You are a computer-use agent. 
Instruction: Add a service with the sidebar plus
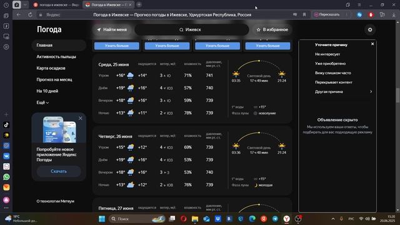tap(6, 114)
